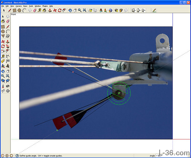This screenshot has width=191, height=158.
Task: Open the Plugins menu
Action: click(x=45, y=6)
